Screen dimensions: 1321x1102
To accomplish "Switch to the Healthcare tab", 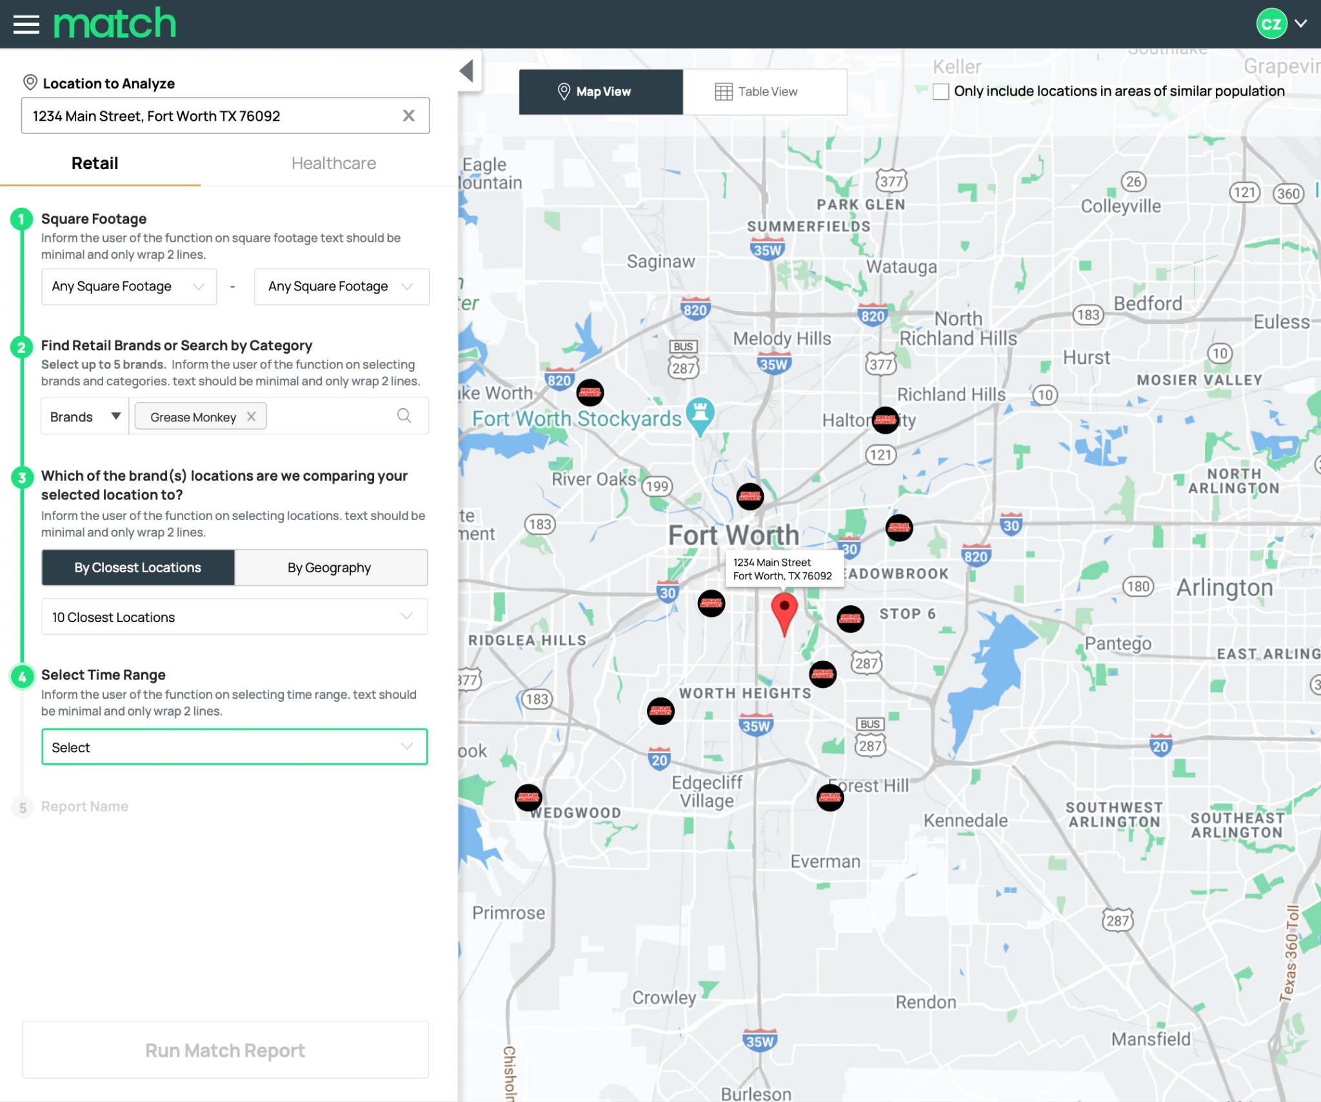I will click(x=333, y=163).
